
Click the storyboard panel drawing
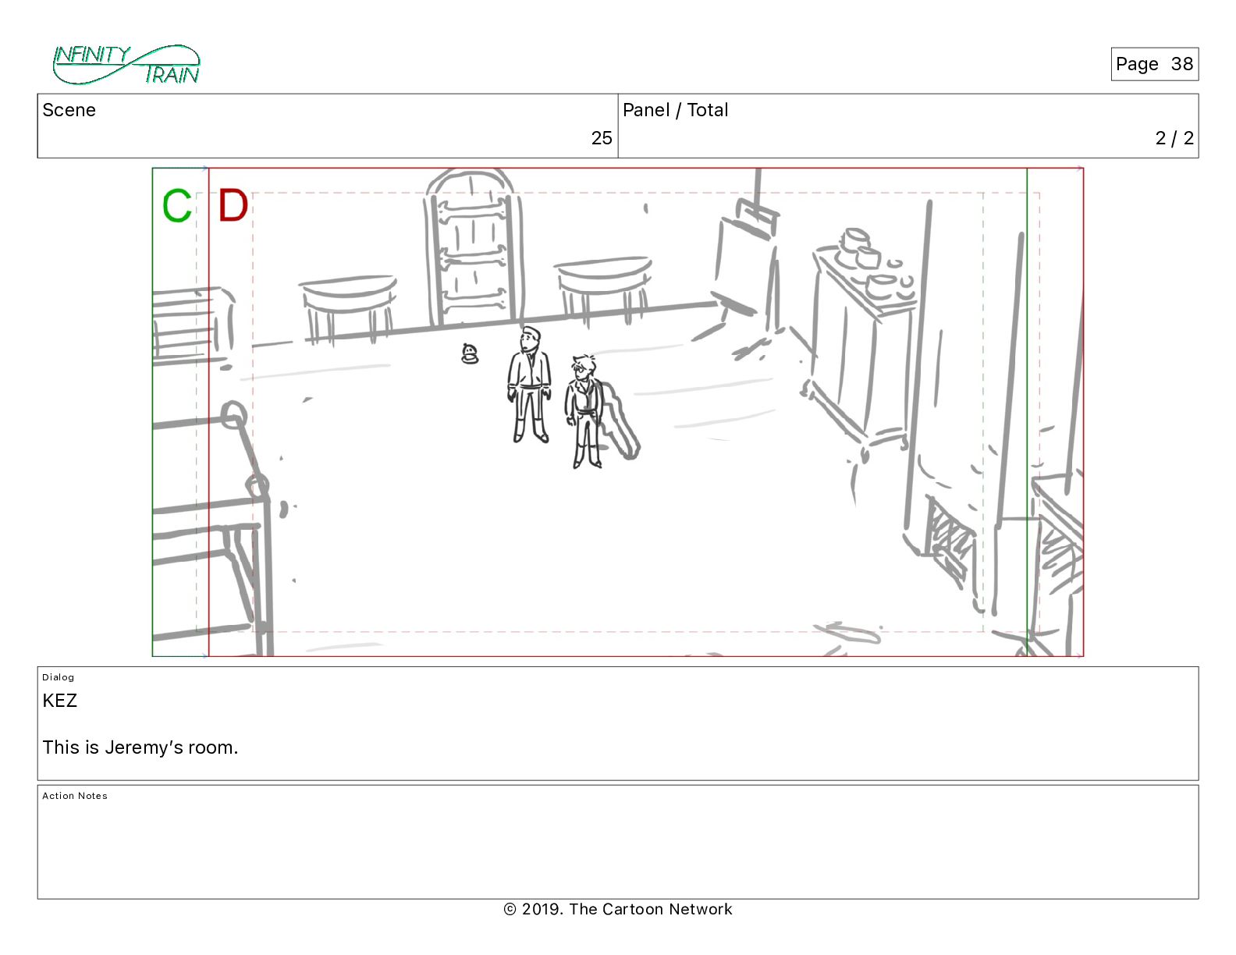[x=617, y=412]
